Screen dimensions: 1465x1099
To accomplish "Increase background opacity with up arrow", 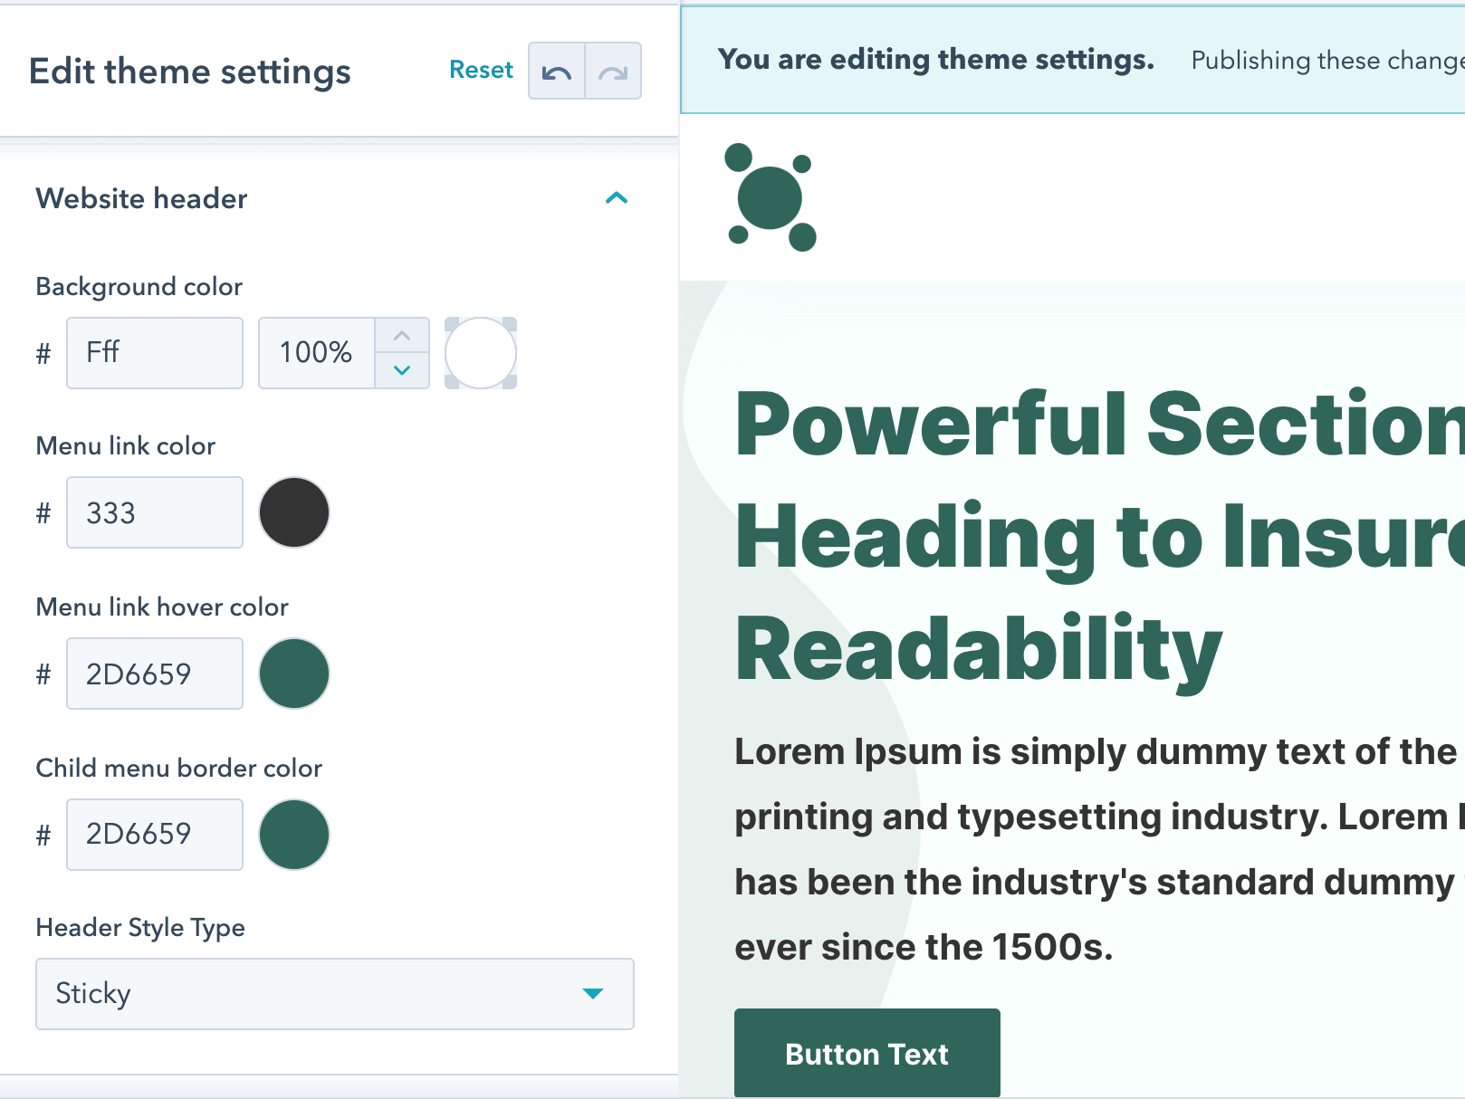I will tap(402, 336).
